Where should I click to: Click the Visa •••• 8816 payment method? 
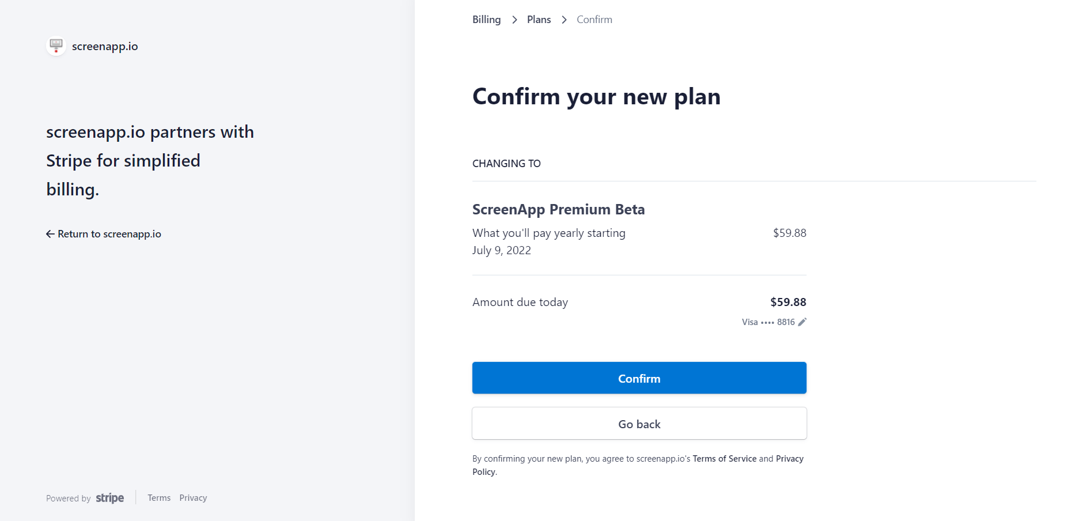click(x=768, y=322)
